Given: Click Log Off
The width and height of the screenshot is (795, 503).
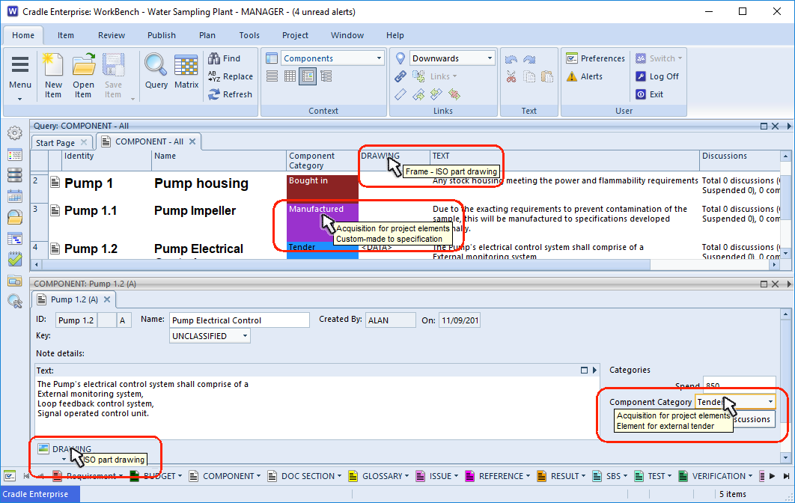Looking at the screenshot, I should (x=657, y=76).
